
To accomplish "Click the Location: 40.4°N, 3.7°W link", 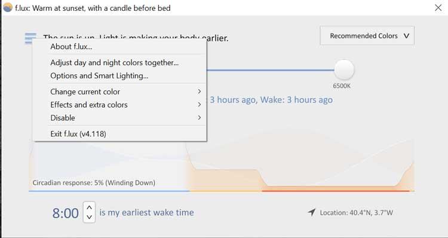I will tap(356, 213).
